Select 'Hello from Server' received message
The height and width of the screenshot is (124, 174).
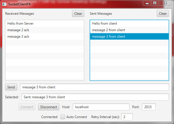coord(45,23)
